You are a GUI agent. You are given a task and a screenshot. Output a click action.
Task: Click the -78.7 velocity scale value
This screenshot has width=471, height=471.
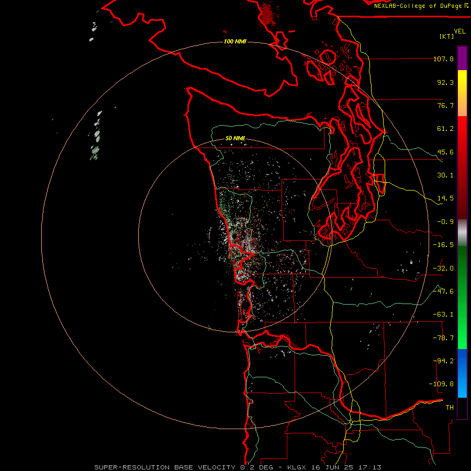pos(443,338)
